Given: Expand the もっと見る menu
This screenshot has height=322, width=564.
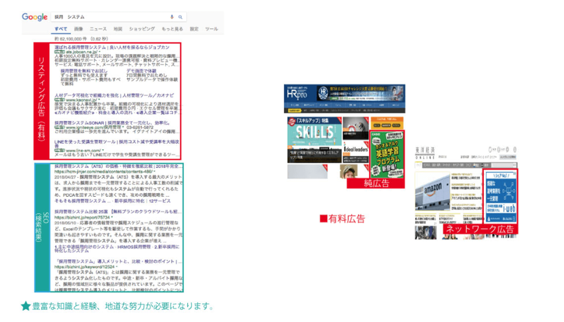Looking at the screenshot, I should pyautogui.click(x=172, y=29).
